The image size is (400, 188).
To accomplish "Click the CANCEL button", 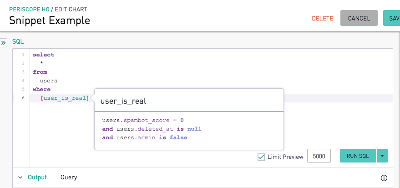I will tap(359, 18).
